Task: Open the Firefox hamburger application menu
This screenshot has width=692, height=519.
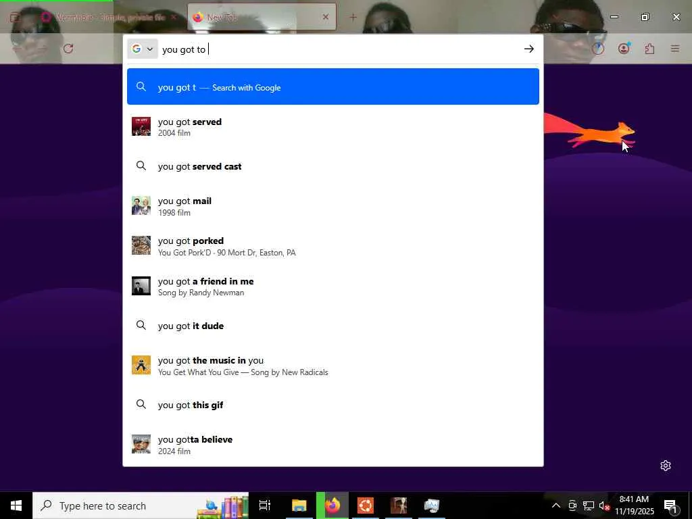Action: (675, 49)
